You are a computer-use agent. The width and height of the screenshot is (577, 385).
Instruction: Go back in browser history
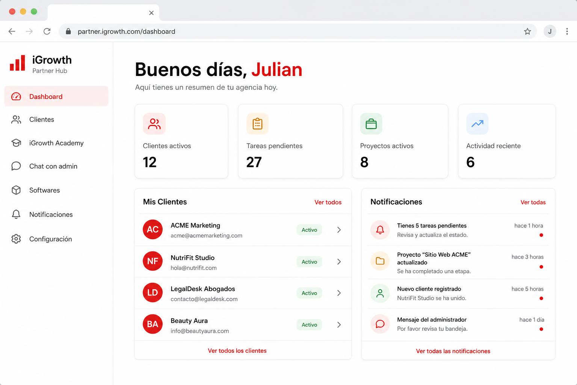pos(12,32)
